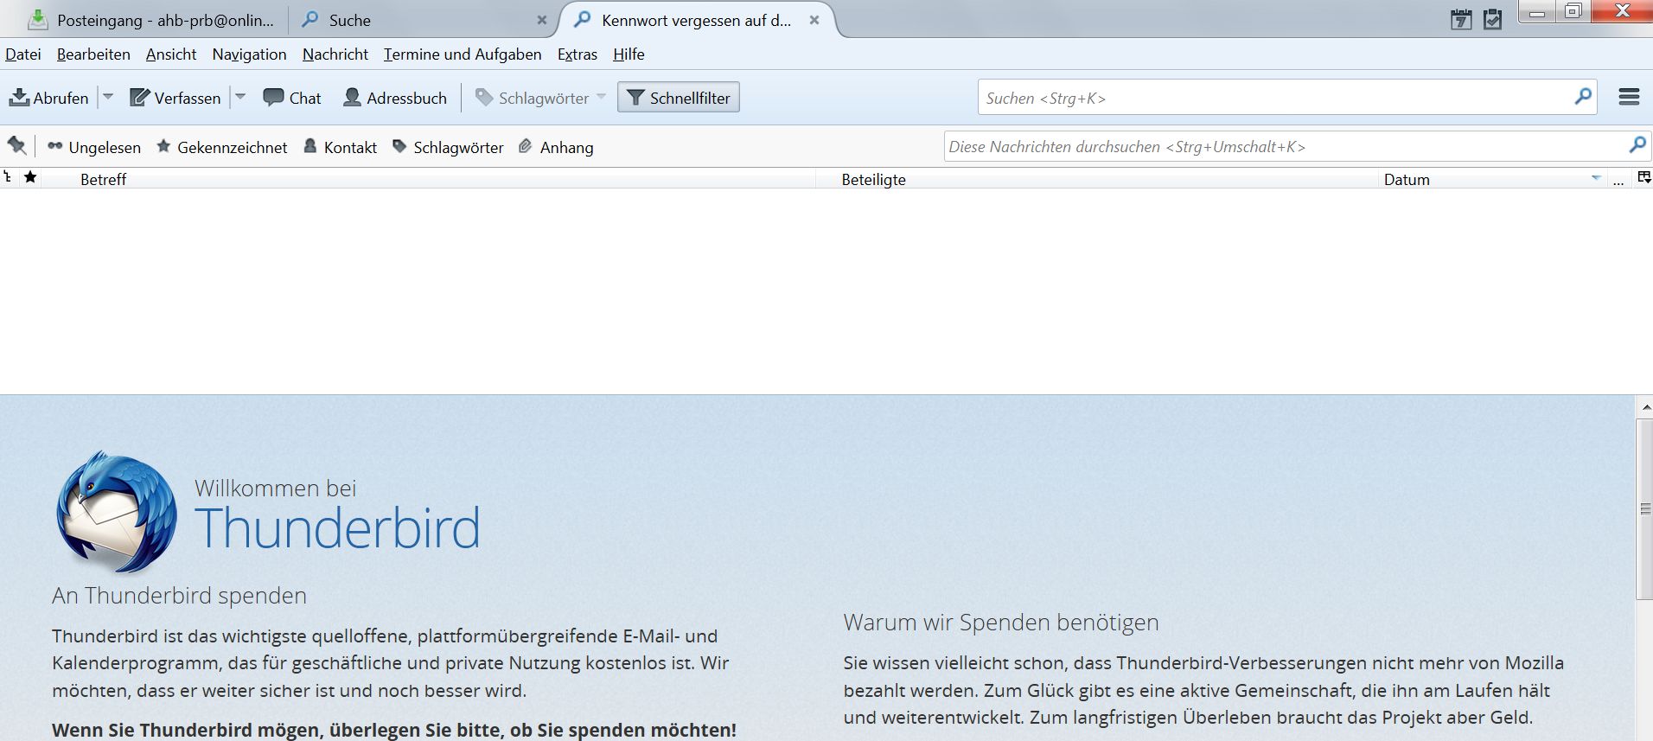Click the message pane vertical scrollbar thumb
The image size is (1653, 741).
(1644, 508)
